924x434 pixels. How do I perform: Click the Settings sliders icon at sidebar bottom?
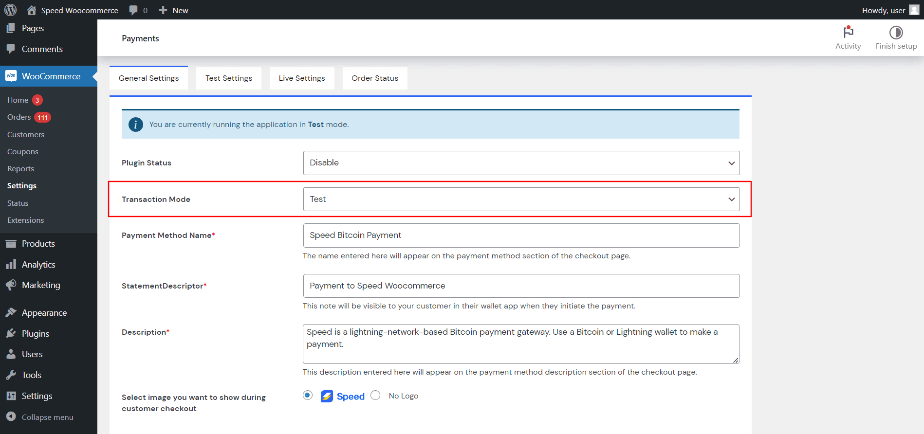coord(11,396)
